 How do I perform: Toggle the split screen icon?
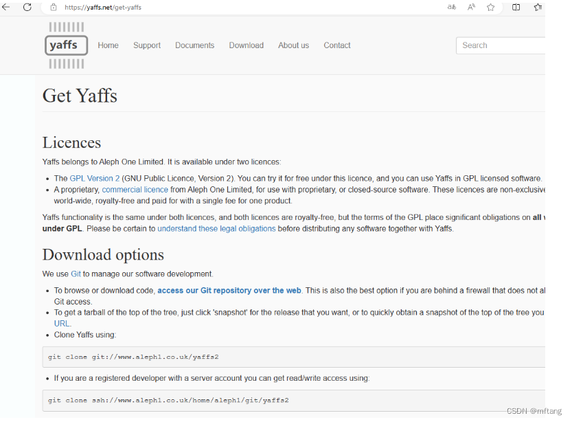[x=516, y=7]
